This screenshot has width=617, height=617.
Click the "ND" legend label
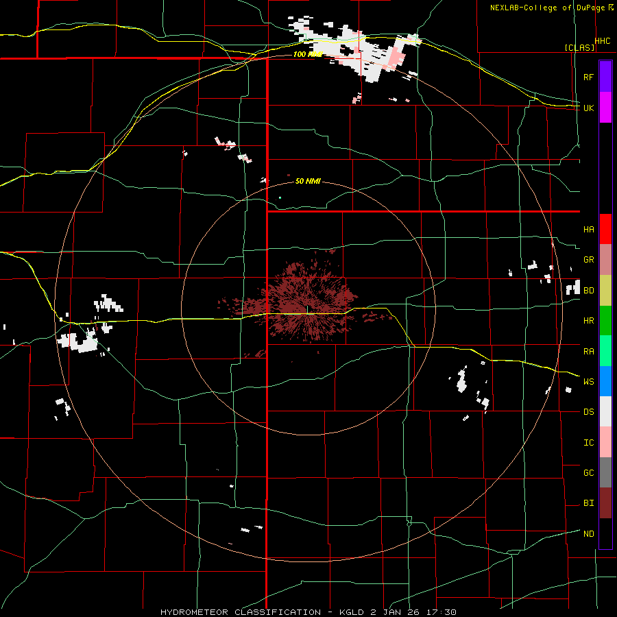pyautogui.click(x=588, y=534)
